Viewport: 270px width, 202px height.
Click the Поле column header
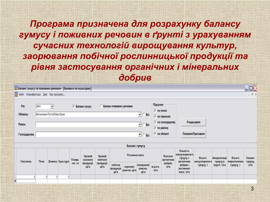click(41, 161)
